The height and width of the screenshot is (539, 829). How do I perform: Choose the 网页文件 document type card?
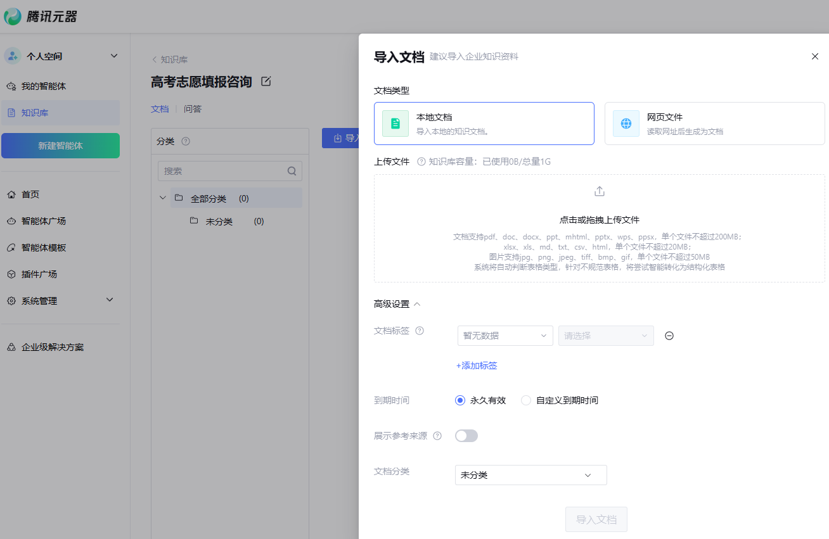pyautogui.click(x=714, y=124)
